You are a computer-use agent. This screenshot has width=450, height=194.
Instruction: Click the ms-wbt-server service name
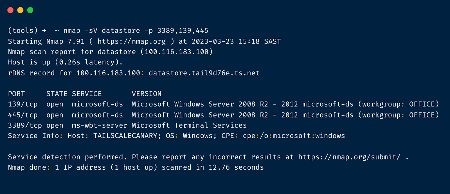[99, 126]
